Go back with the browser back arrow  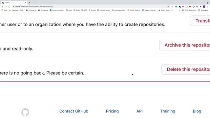(x=2, y=7)
